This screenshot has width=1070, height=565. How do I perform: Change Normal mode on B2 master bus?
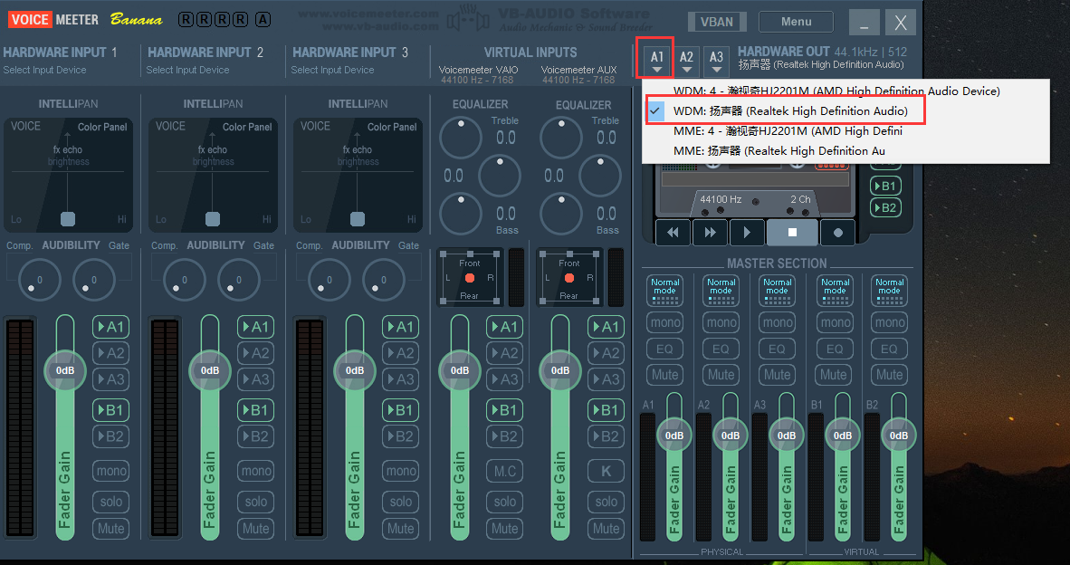click(890, 291)
